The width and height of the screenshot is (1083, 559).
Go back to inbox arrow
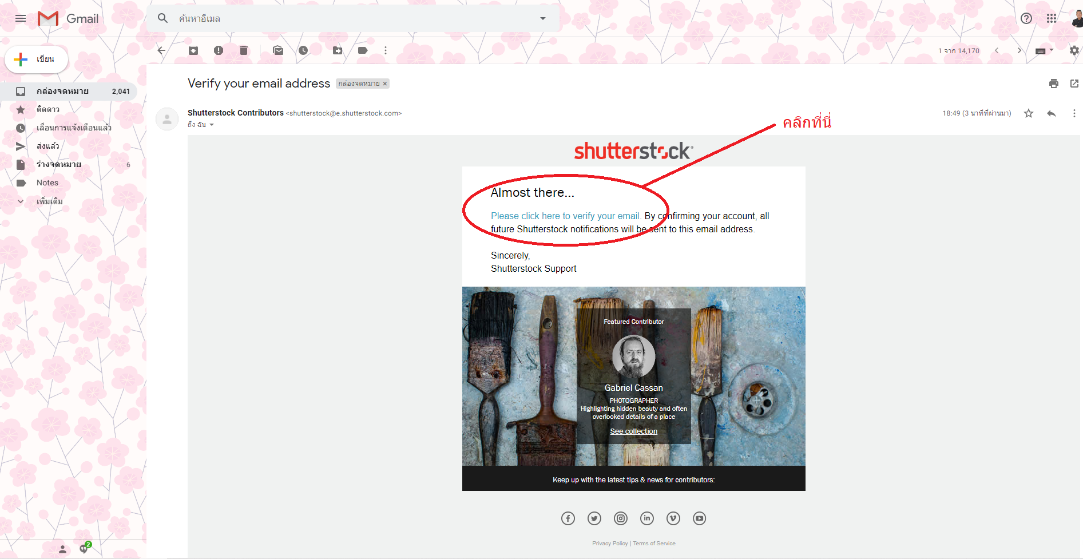tap(161, 50)
